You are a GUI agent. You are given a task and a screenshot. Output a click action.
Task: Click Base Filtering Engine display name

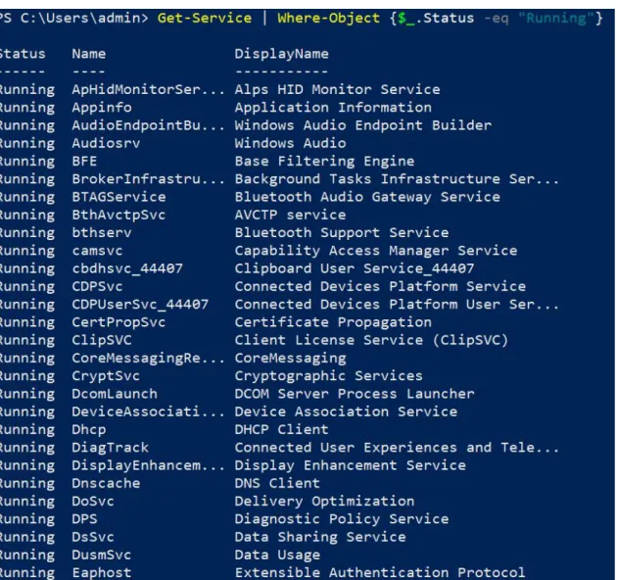pyautogui.click(x=324, y=161)
